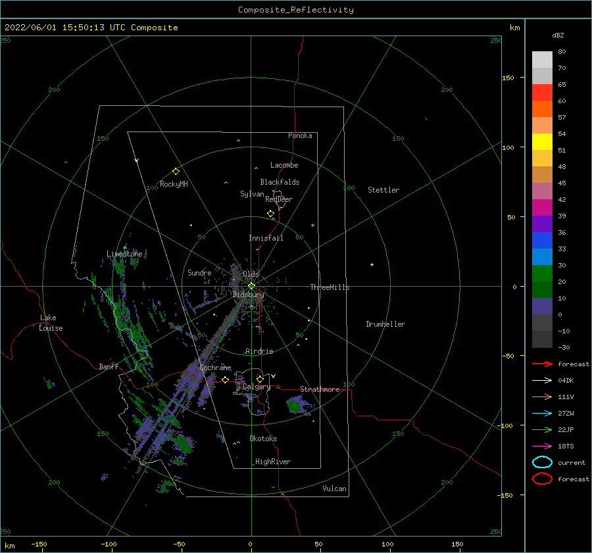Click the Didsbury city label
Image resolution: width=592 pixels, height=553 pixels.
(x=248, y=295)
